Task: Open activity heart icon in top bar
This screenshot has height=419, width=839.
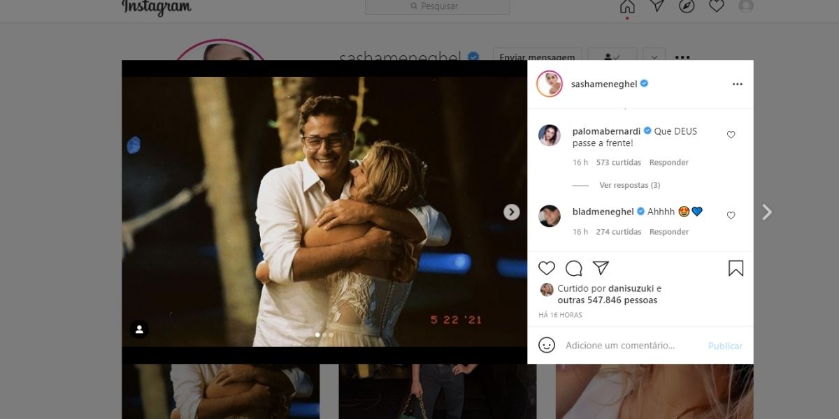Action: click(716, 6)
